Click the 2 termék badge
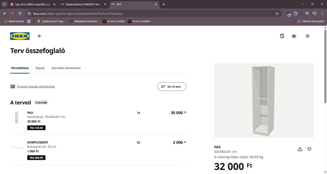 pyautogui.click(x=41, y=103)
